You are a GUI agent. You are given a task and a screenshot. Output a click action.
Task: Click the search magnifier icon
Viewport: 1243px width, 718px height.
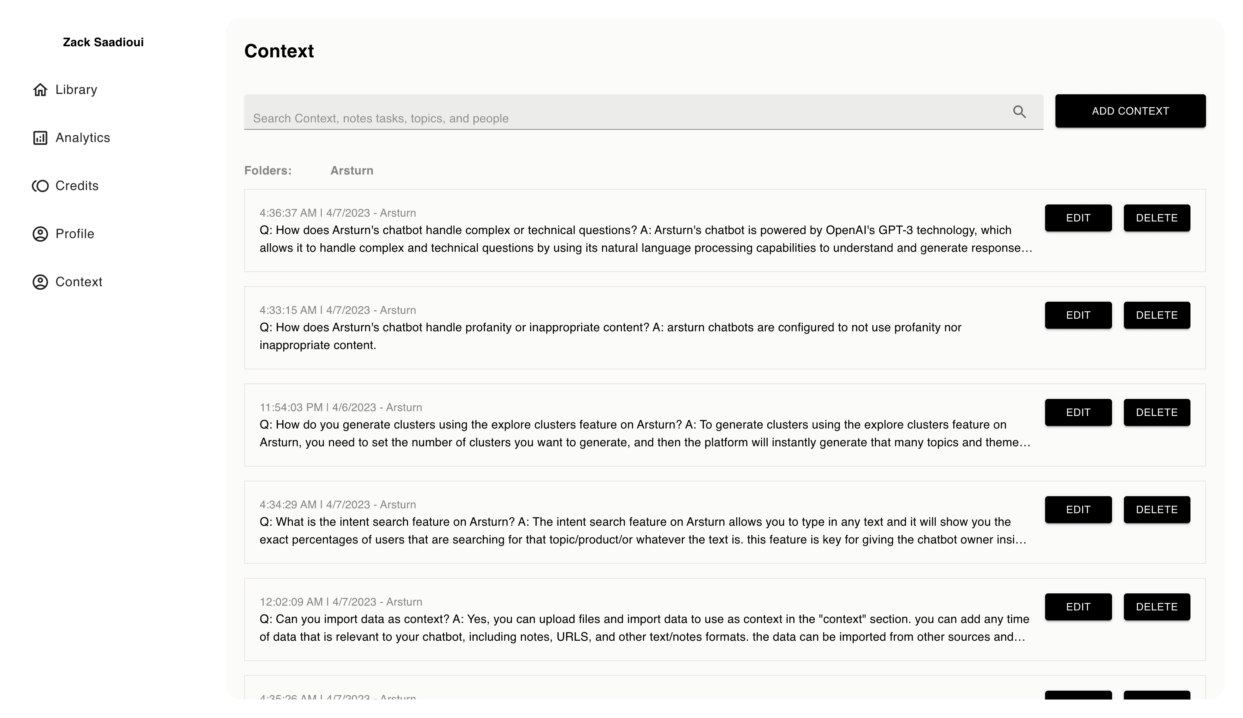pos(1019,112)
